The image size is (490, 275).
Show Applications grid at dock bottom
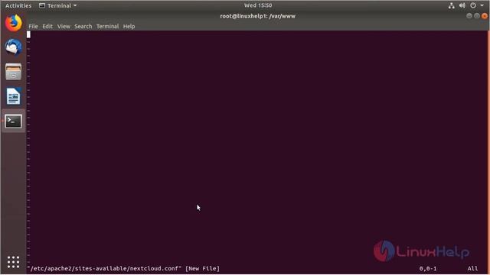point(14,262)
